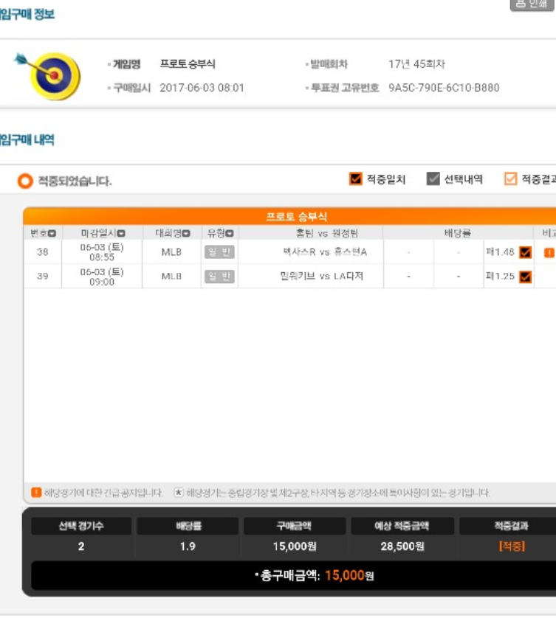
Task: Click the 구매금액 header cell
Action: coord(294,526)
